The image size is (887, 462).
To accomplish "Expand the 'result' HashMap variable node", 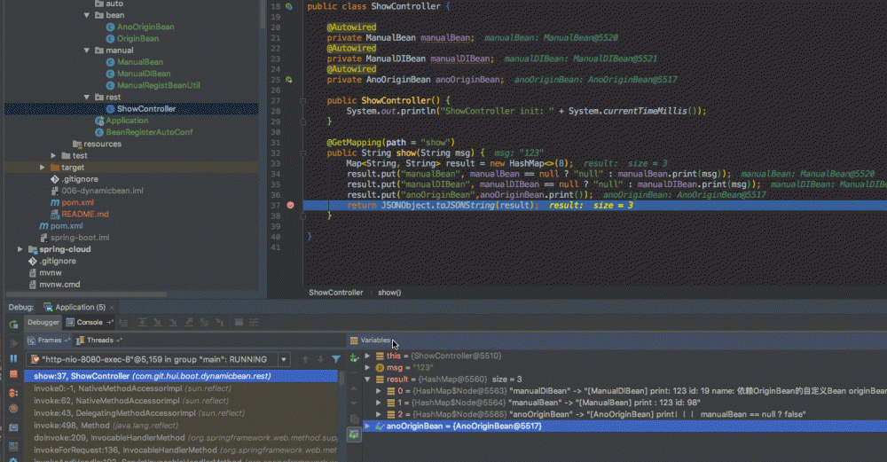I will click(x=368, y=379).
